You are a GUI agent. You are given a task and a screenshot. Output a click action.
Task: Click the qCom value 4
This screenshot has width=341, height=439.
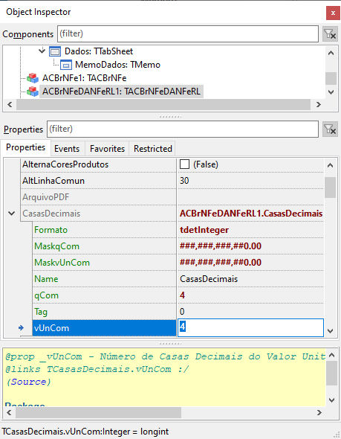(x=182, y=295)
